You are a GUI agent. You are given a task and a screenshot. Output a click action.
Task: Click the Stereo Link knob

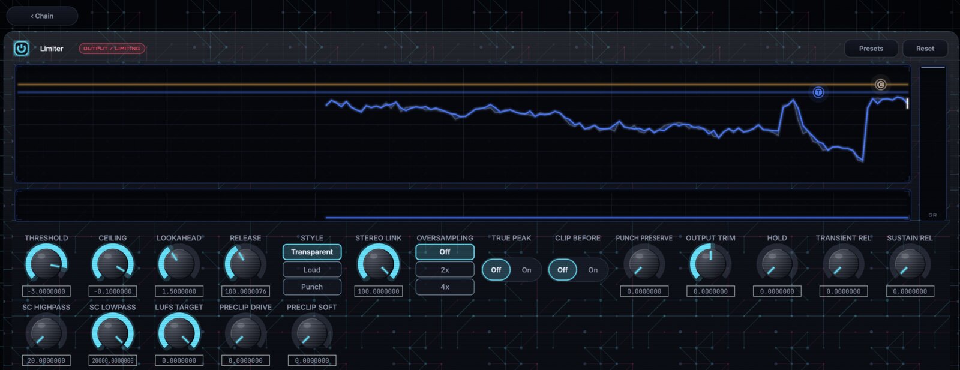coord(379,264)
